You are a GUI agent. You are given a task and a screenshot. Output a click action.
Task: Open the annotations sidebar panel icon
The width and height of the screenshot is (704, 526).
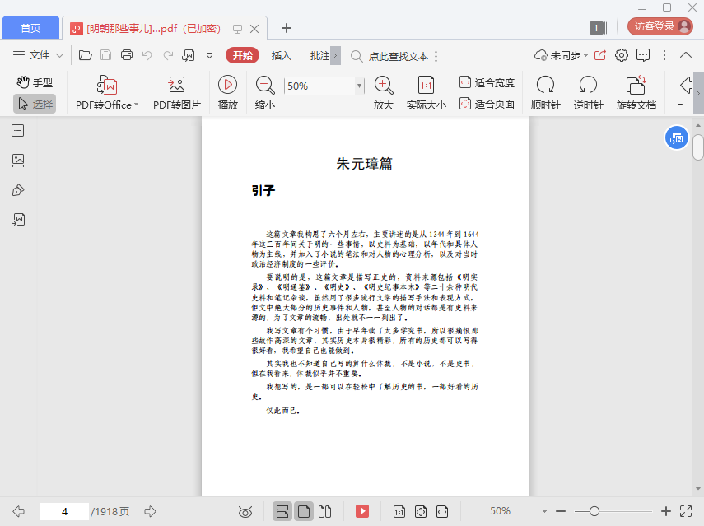coord(18,190)
